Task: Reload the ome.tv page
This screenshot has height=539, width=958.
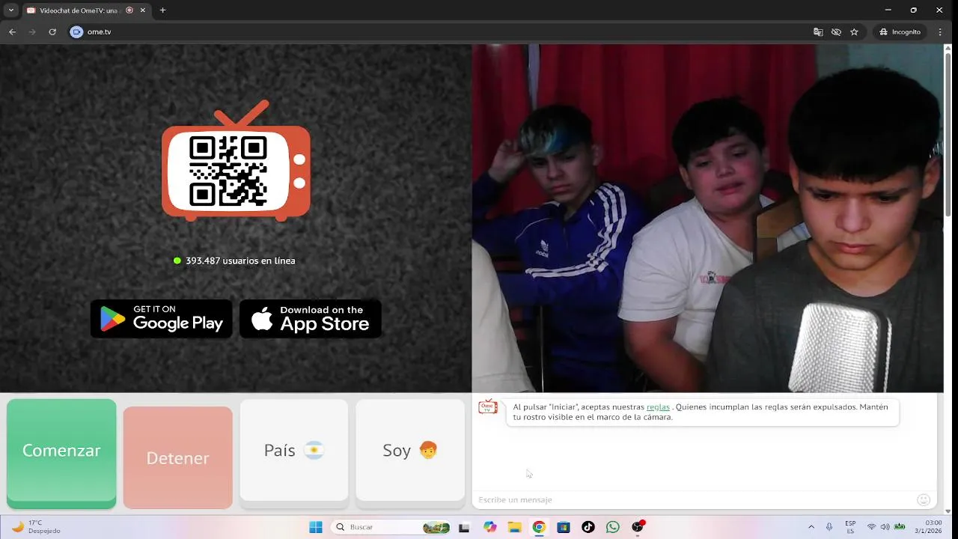Action: [x=52, y=31]
